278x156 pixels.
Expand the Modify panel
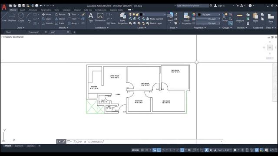coord(63,28)
